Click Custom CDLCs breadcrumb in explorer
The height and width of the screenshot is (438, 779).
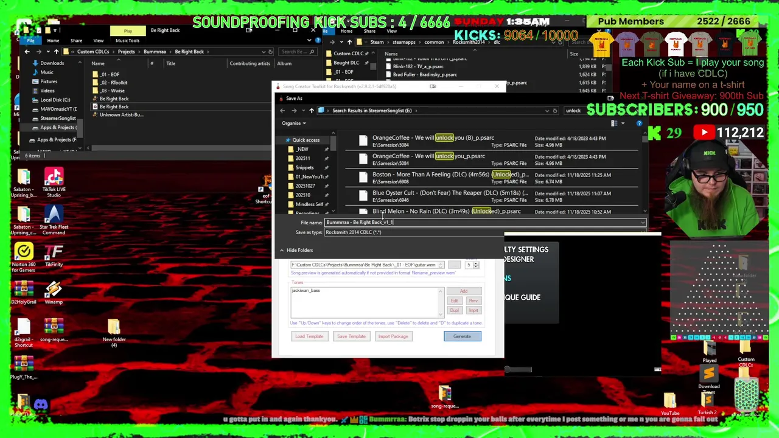click(93, 52)
